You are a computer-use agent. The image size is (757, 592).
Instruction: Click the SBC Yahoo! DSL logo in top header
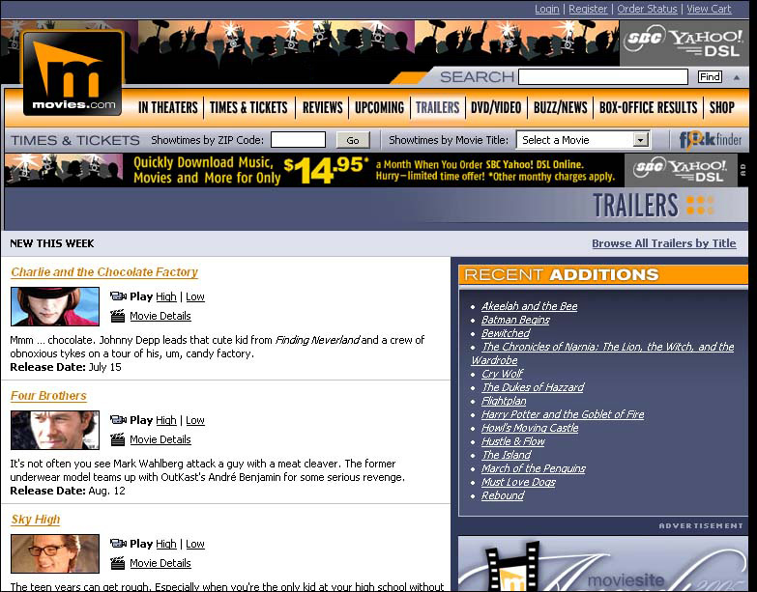[684, 42]
